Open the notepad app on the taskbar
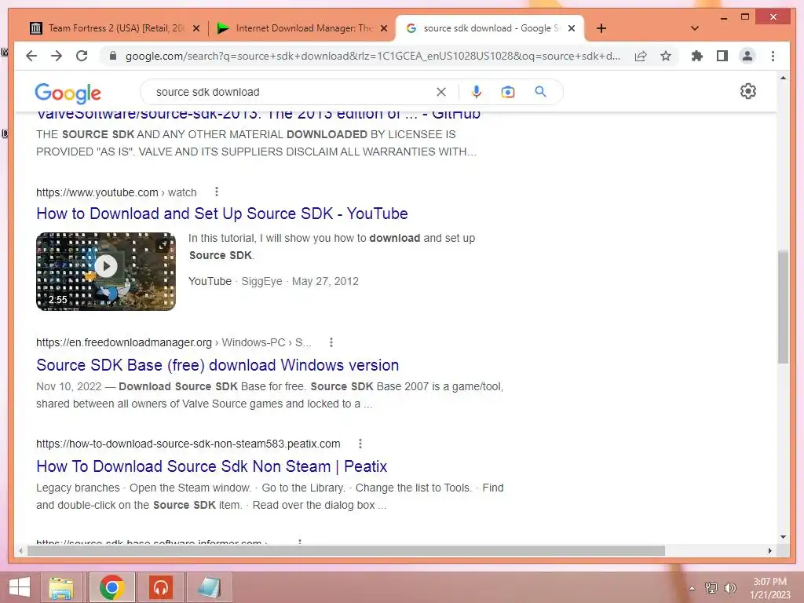 (209, 587)
